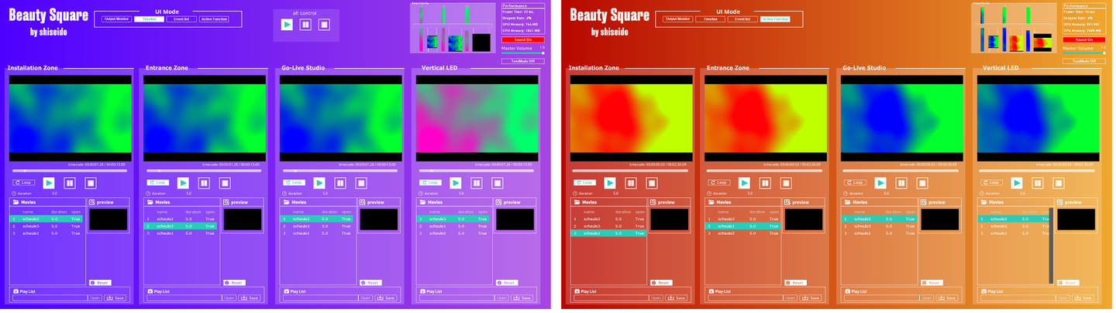The image size is (1116, 313).
Task: Play purple screen Vertical LED video
Action: [456, 183]
